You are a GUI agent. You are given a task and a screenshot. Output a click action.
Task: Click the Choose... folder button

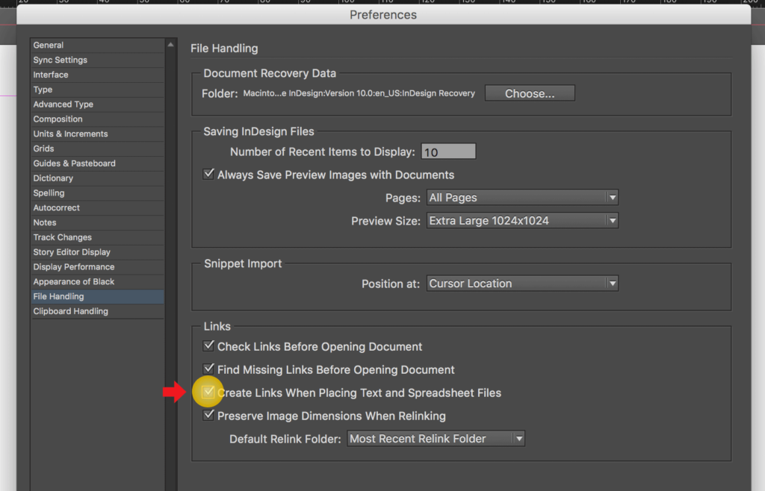pyautogui.click(x=530, y=93)
